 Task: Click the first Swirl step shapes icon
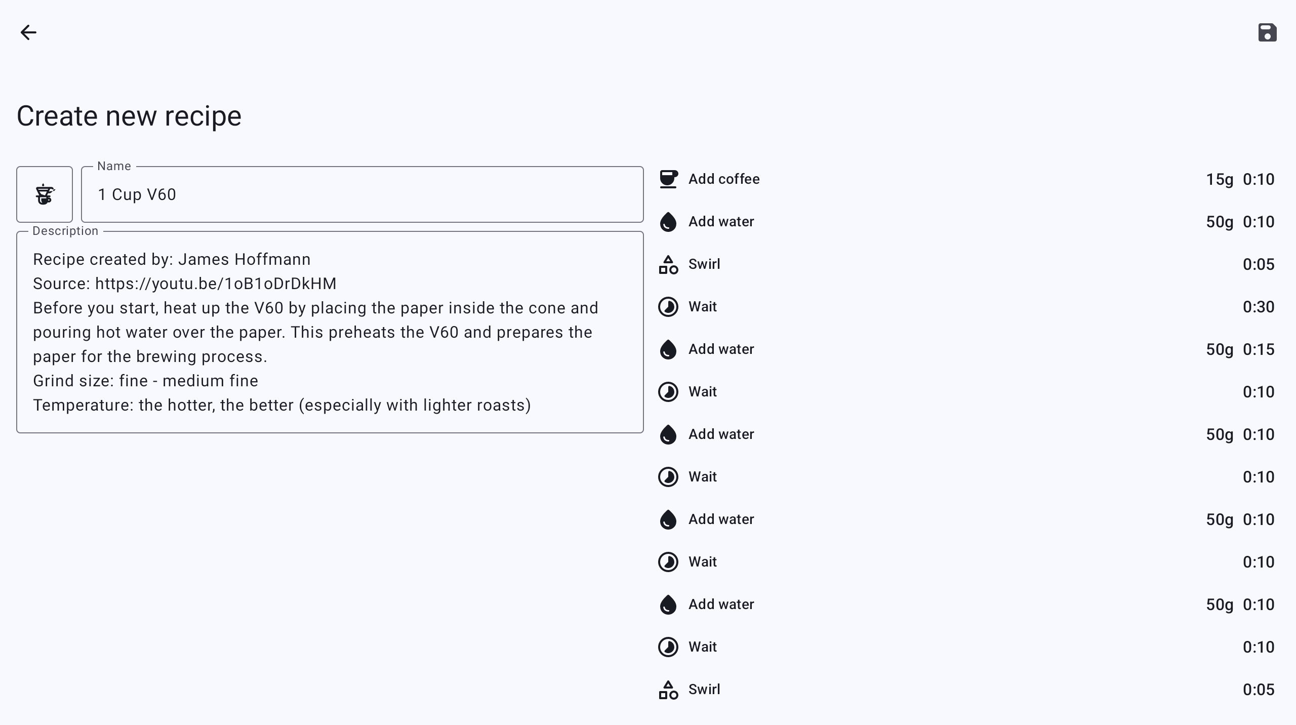[668, 264]
